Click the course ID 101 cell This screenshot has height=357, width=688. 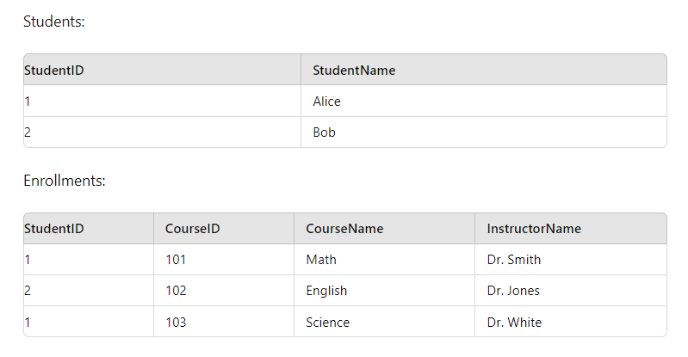pyautogui.click(x=176, y=260)
